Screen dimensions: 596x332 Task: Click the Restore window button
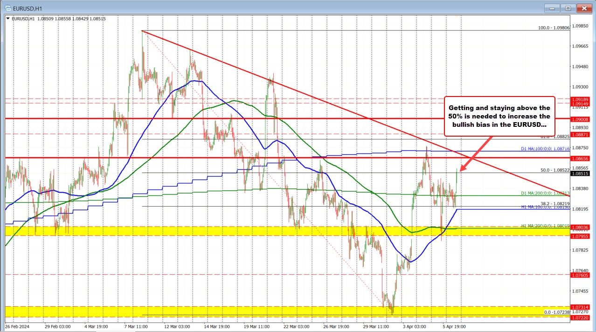click(568, 8)
